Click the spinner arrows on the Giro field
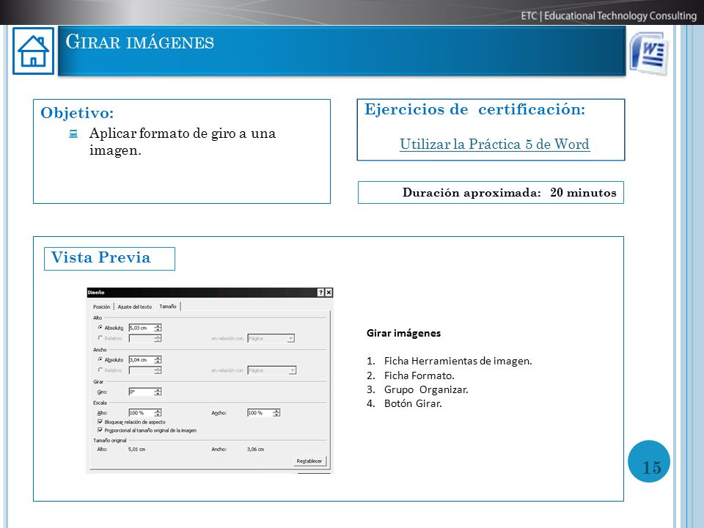704x528 pixels. pyautogui.click(x=158, y=392)
